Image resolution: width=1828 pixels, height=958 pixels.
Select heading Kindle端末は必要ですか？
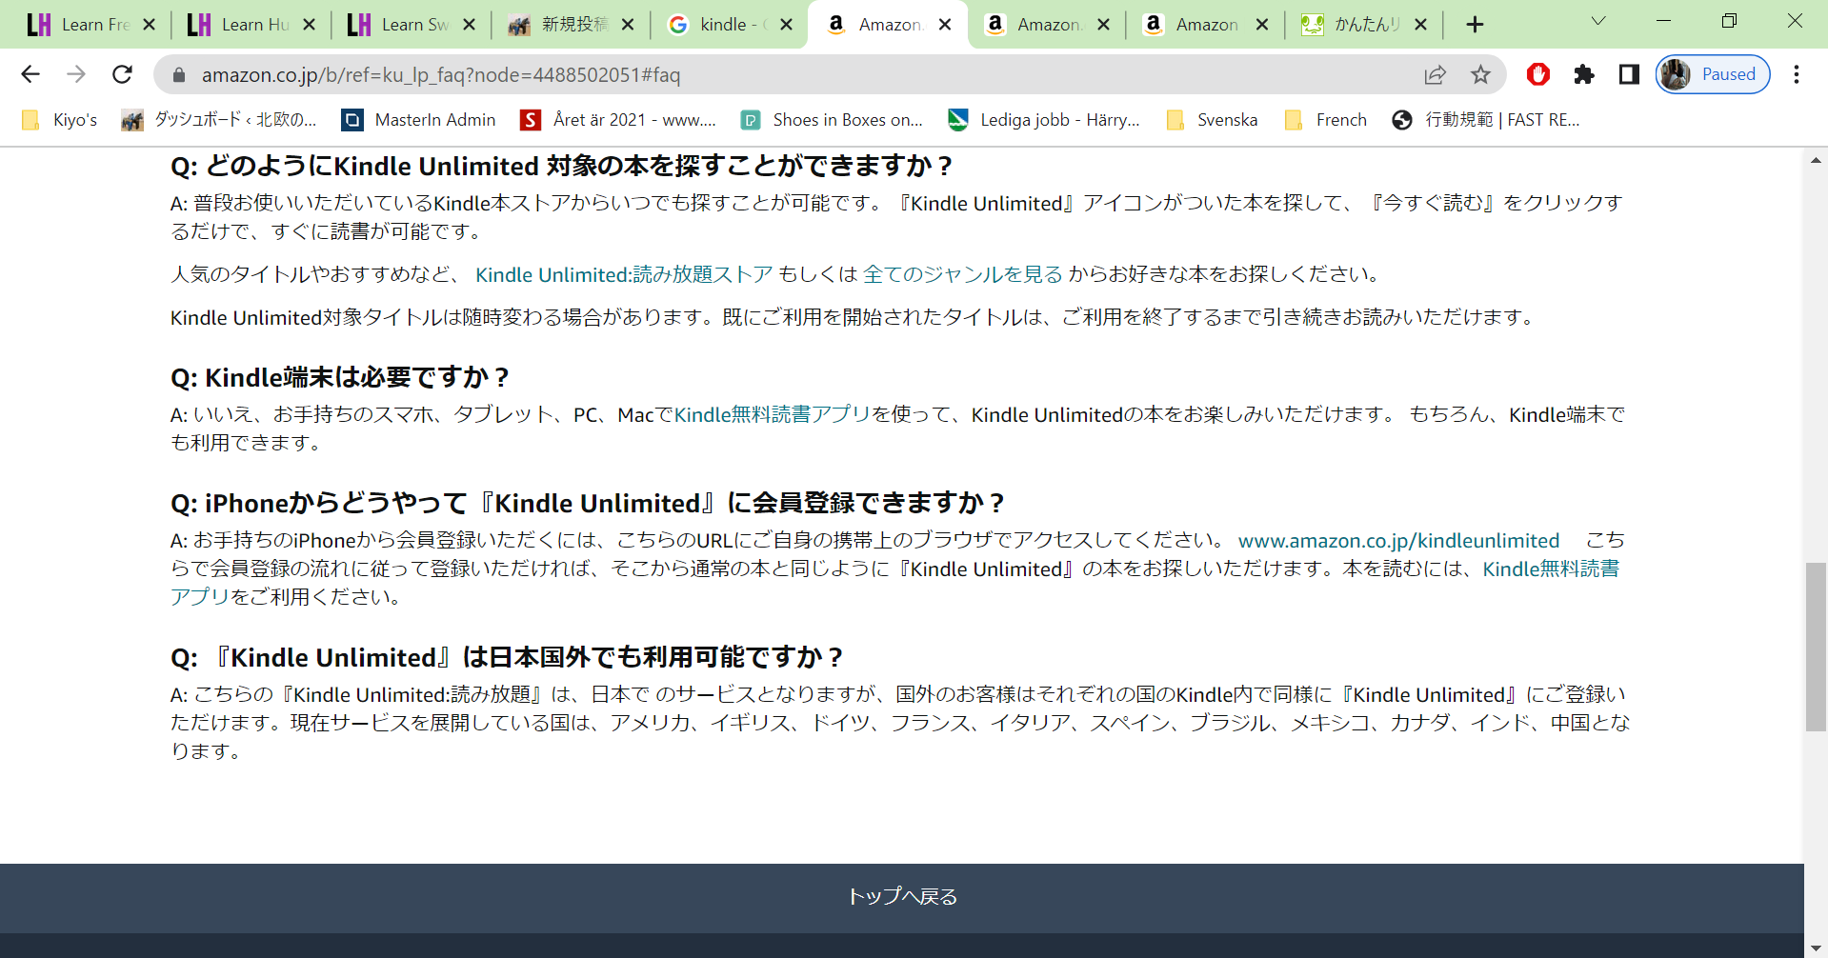pyautogui.click(x=339, y=377)
